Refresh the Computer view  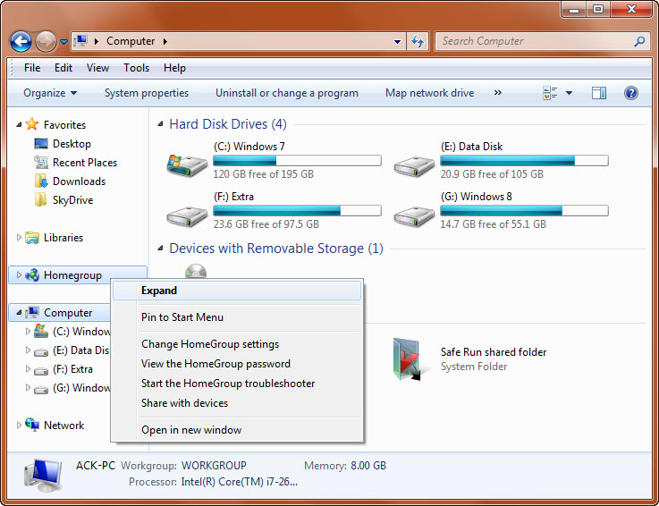tap(418, 41)
